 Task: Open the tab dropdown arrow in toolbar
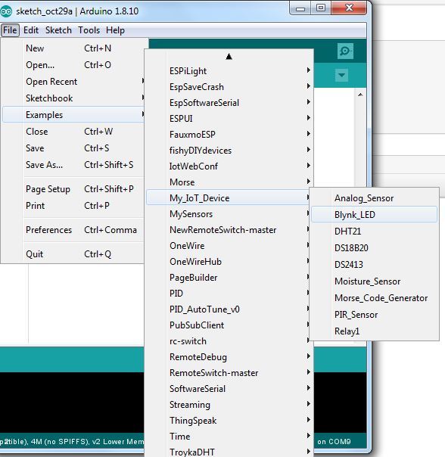coord(342,75)
